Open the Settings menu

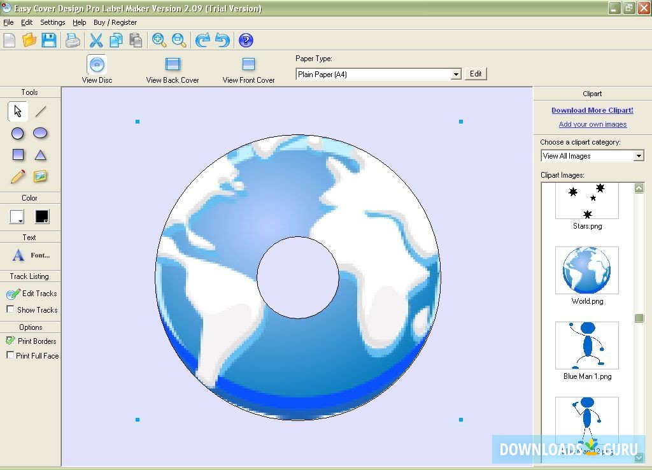52,22
